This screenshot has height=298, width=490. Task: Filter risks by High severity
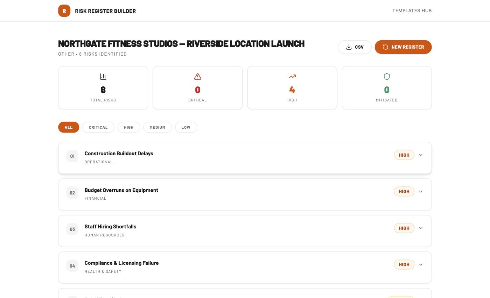coord(129,127)
